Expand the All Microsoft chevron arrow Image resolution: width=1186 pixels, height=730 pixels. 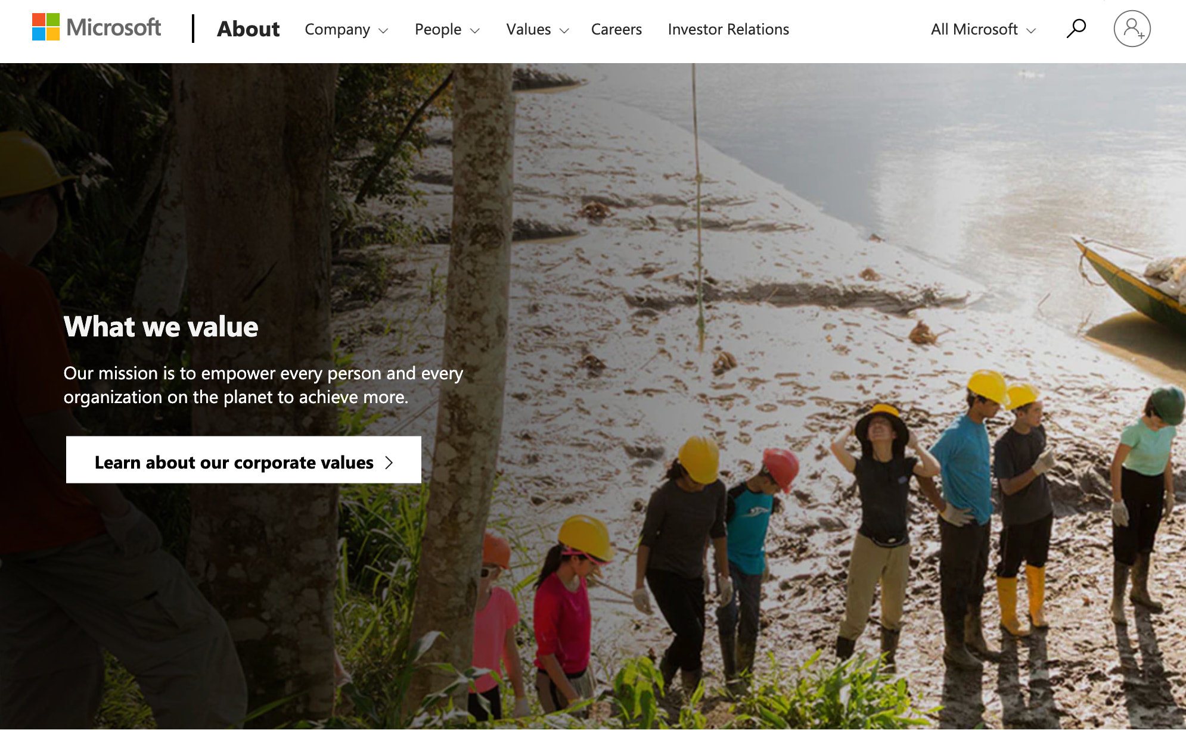click(1031, 30)
